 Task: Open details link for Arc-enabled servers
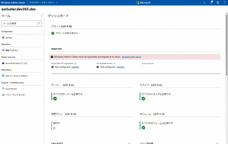[120, 67]
